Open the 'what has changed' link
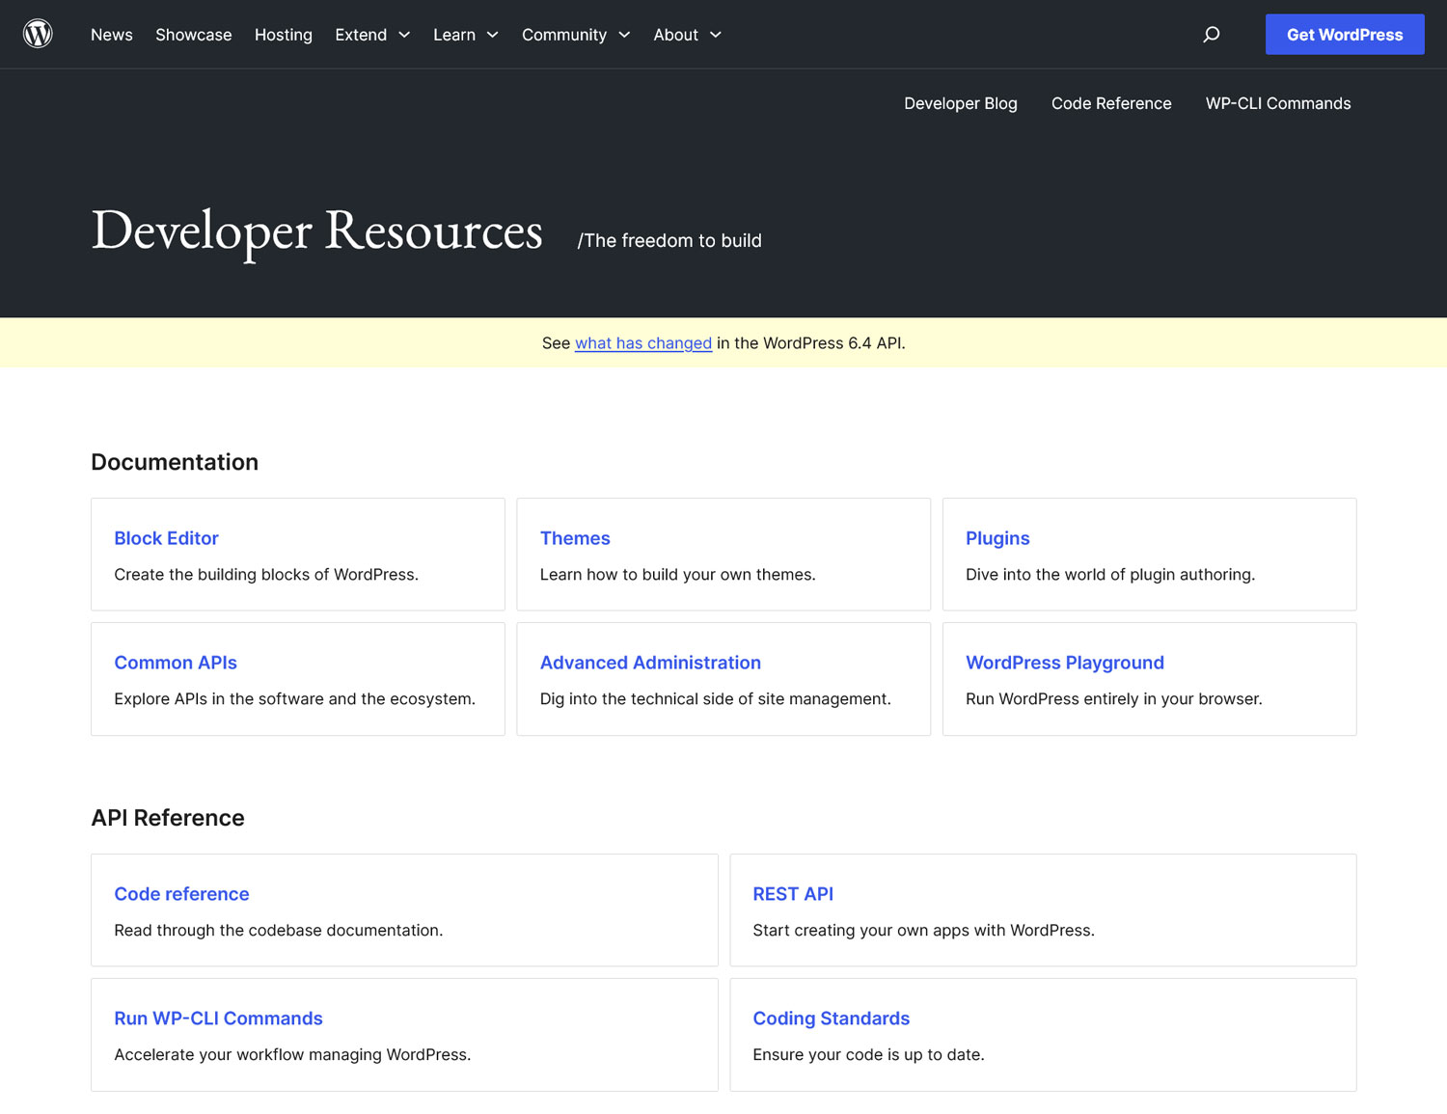 642,343
